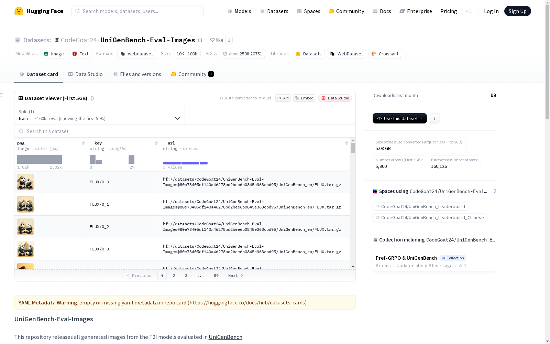
Task: Click the Sign Up button
Action: [518, 11]
